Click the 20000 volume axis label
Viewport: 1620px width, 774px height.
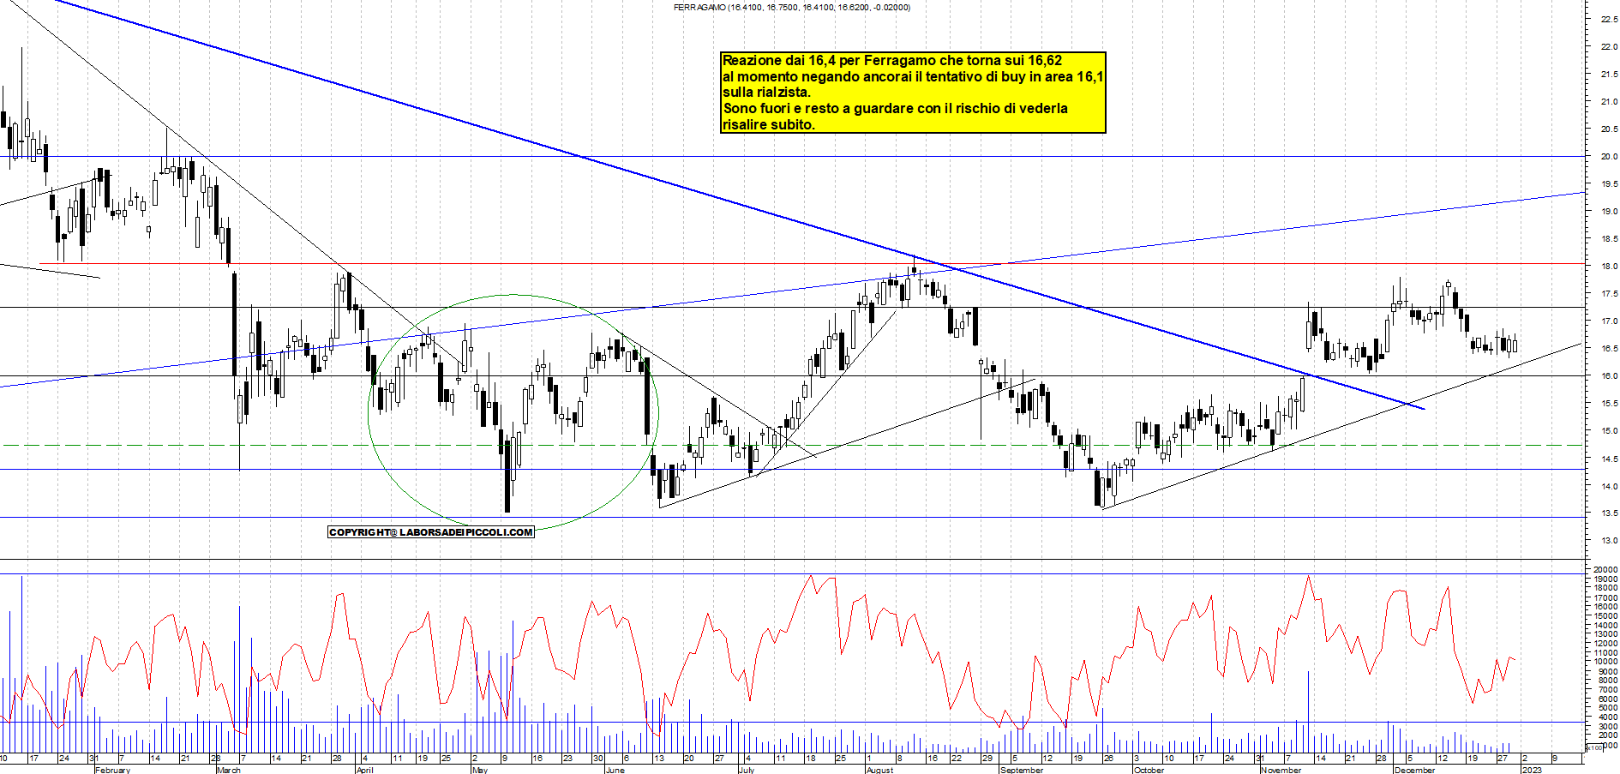coord(1605,570)
